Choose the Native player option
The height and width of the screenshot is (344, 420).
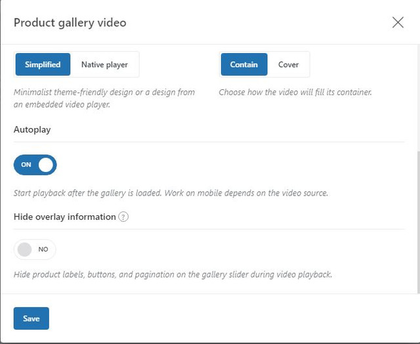(104, 64)
